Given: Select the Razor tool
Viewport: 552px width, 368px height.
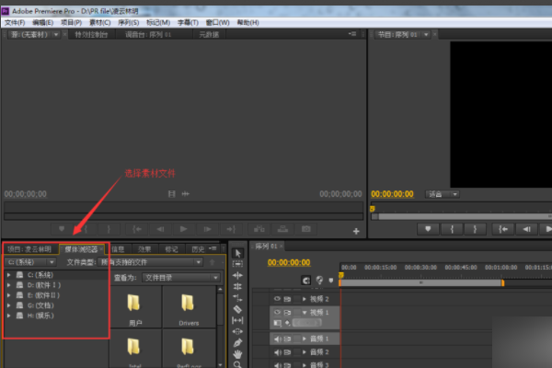Looking at the screenshot, I should 237,309.
